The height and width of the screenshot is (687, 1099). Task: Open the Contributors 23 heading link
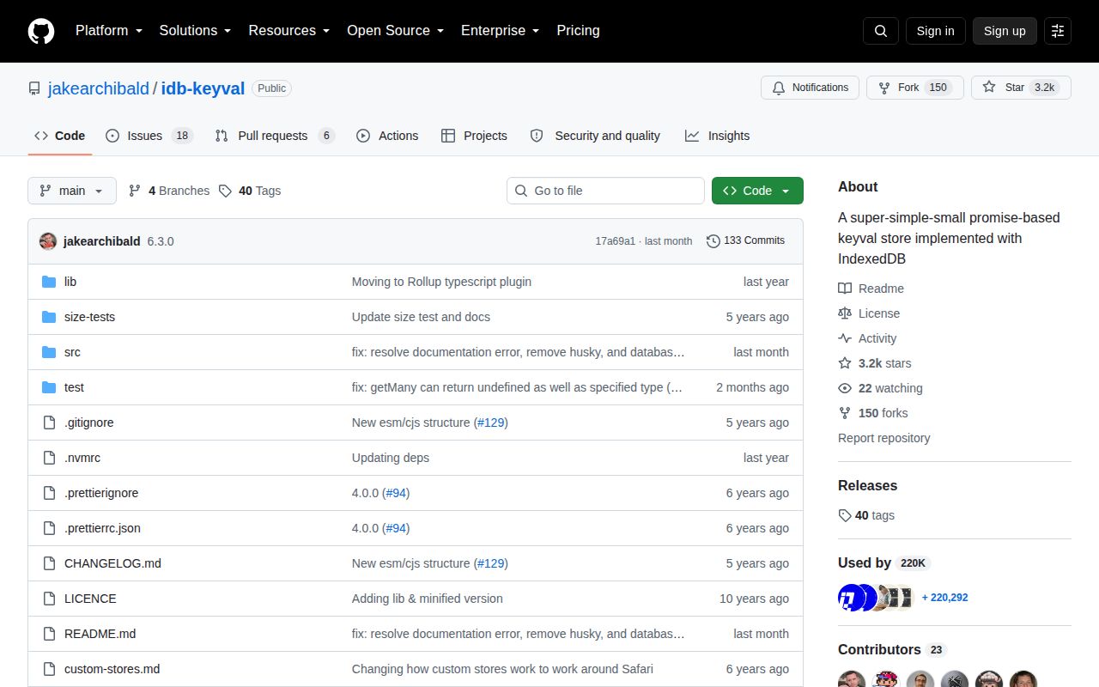891,650
